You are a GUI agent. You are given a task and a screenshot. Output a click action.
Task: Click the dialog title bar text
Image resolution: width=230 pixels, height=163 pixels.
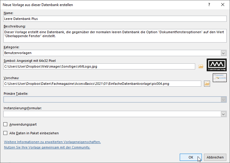click(38, 5)
